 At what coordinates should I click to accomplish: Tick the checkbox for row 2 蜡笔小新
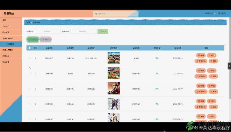click(x=29, y=74)
